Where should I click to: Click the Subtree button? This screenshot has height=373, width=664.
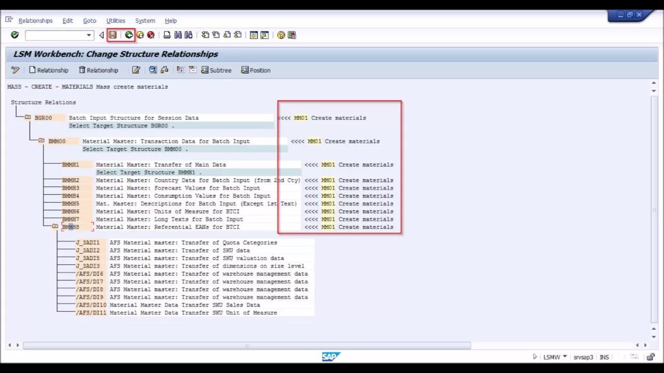click(x=216, y=70)
